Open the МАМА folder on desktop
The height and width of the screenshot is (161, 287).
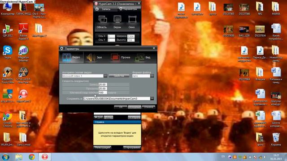pos(276,8)
